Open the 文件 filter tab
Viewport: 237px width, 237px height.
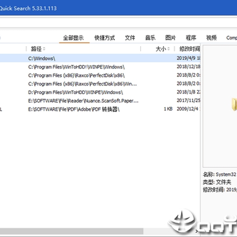click(x=130, y=38)
